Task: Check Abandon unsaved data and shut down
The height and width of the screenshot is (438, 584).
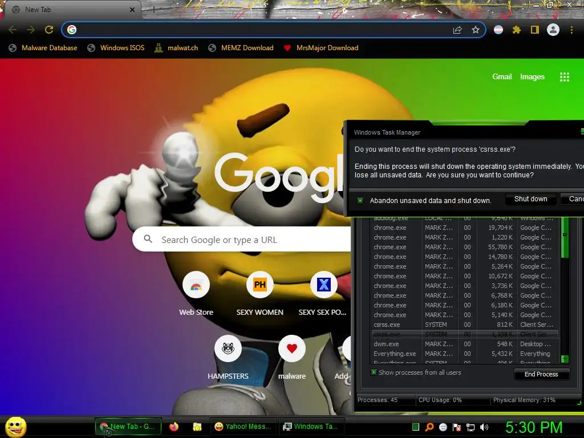Action: click(360, 200)
